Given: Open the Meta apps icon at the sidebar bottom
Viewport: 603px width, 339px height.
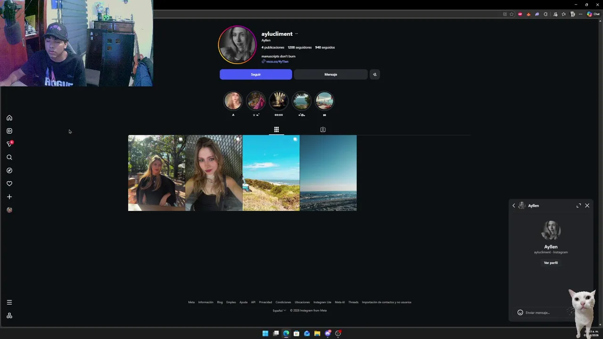Looking at the screenshot, I should click(9, 315).
